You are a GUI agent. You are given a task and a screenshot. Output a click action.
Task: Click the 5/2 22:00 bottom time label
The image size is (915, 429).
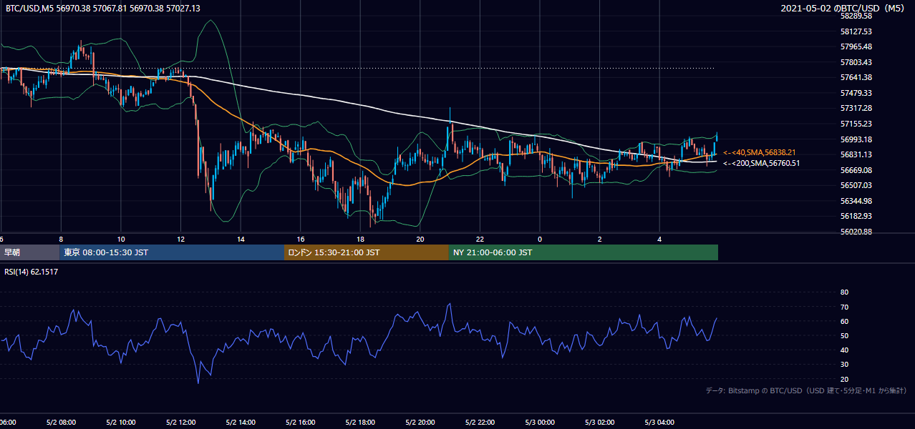(480, 423)
